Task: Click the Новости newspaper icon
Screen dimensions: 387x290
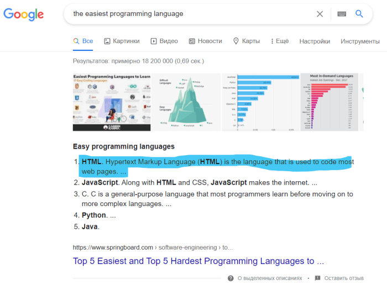Action: pos(192,41)
